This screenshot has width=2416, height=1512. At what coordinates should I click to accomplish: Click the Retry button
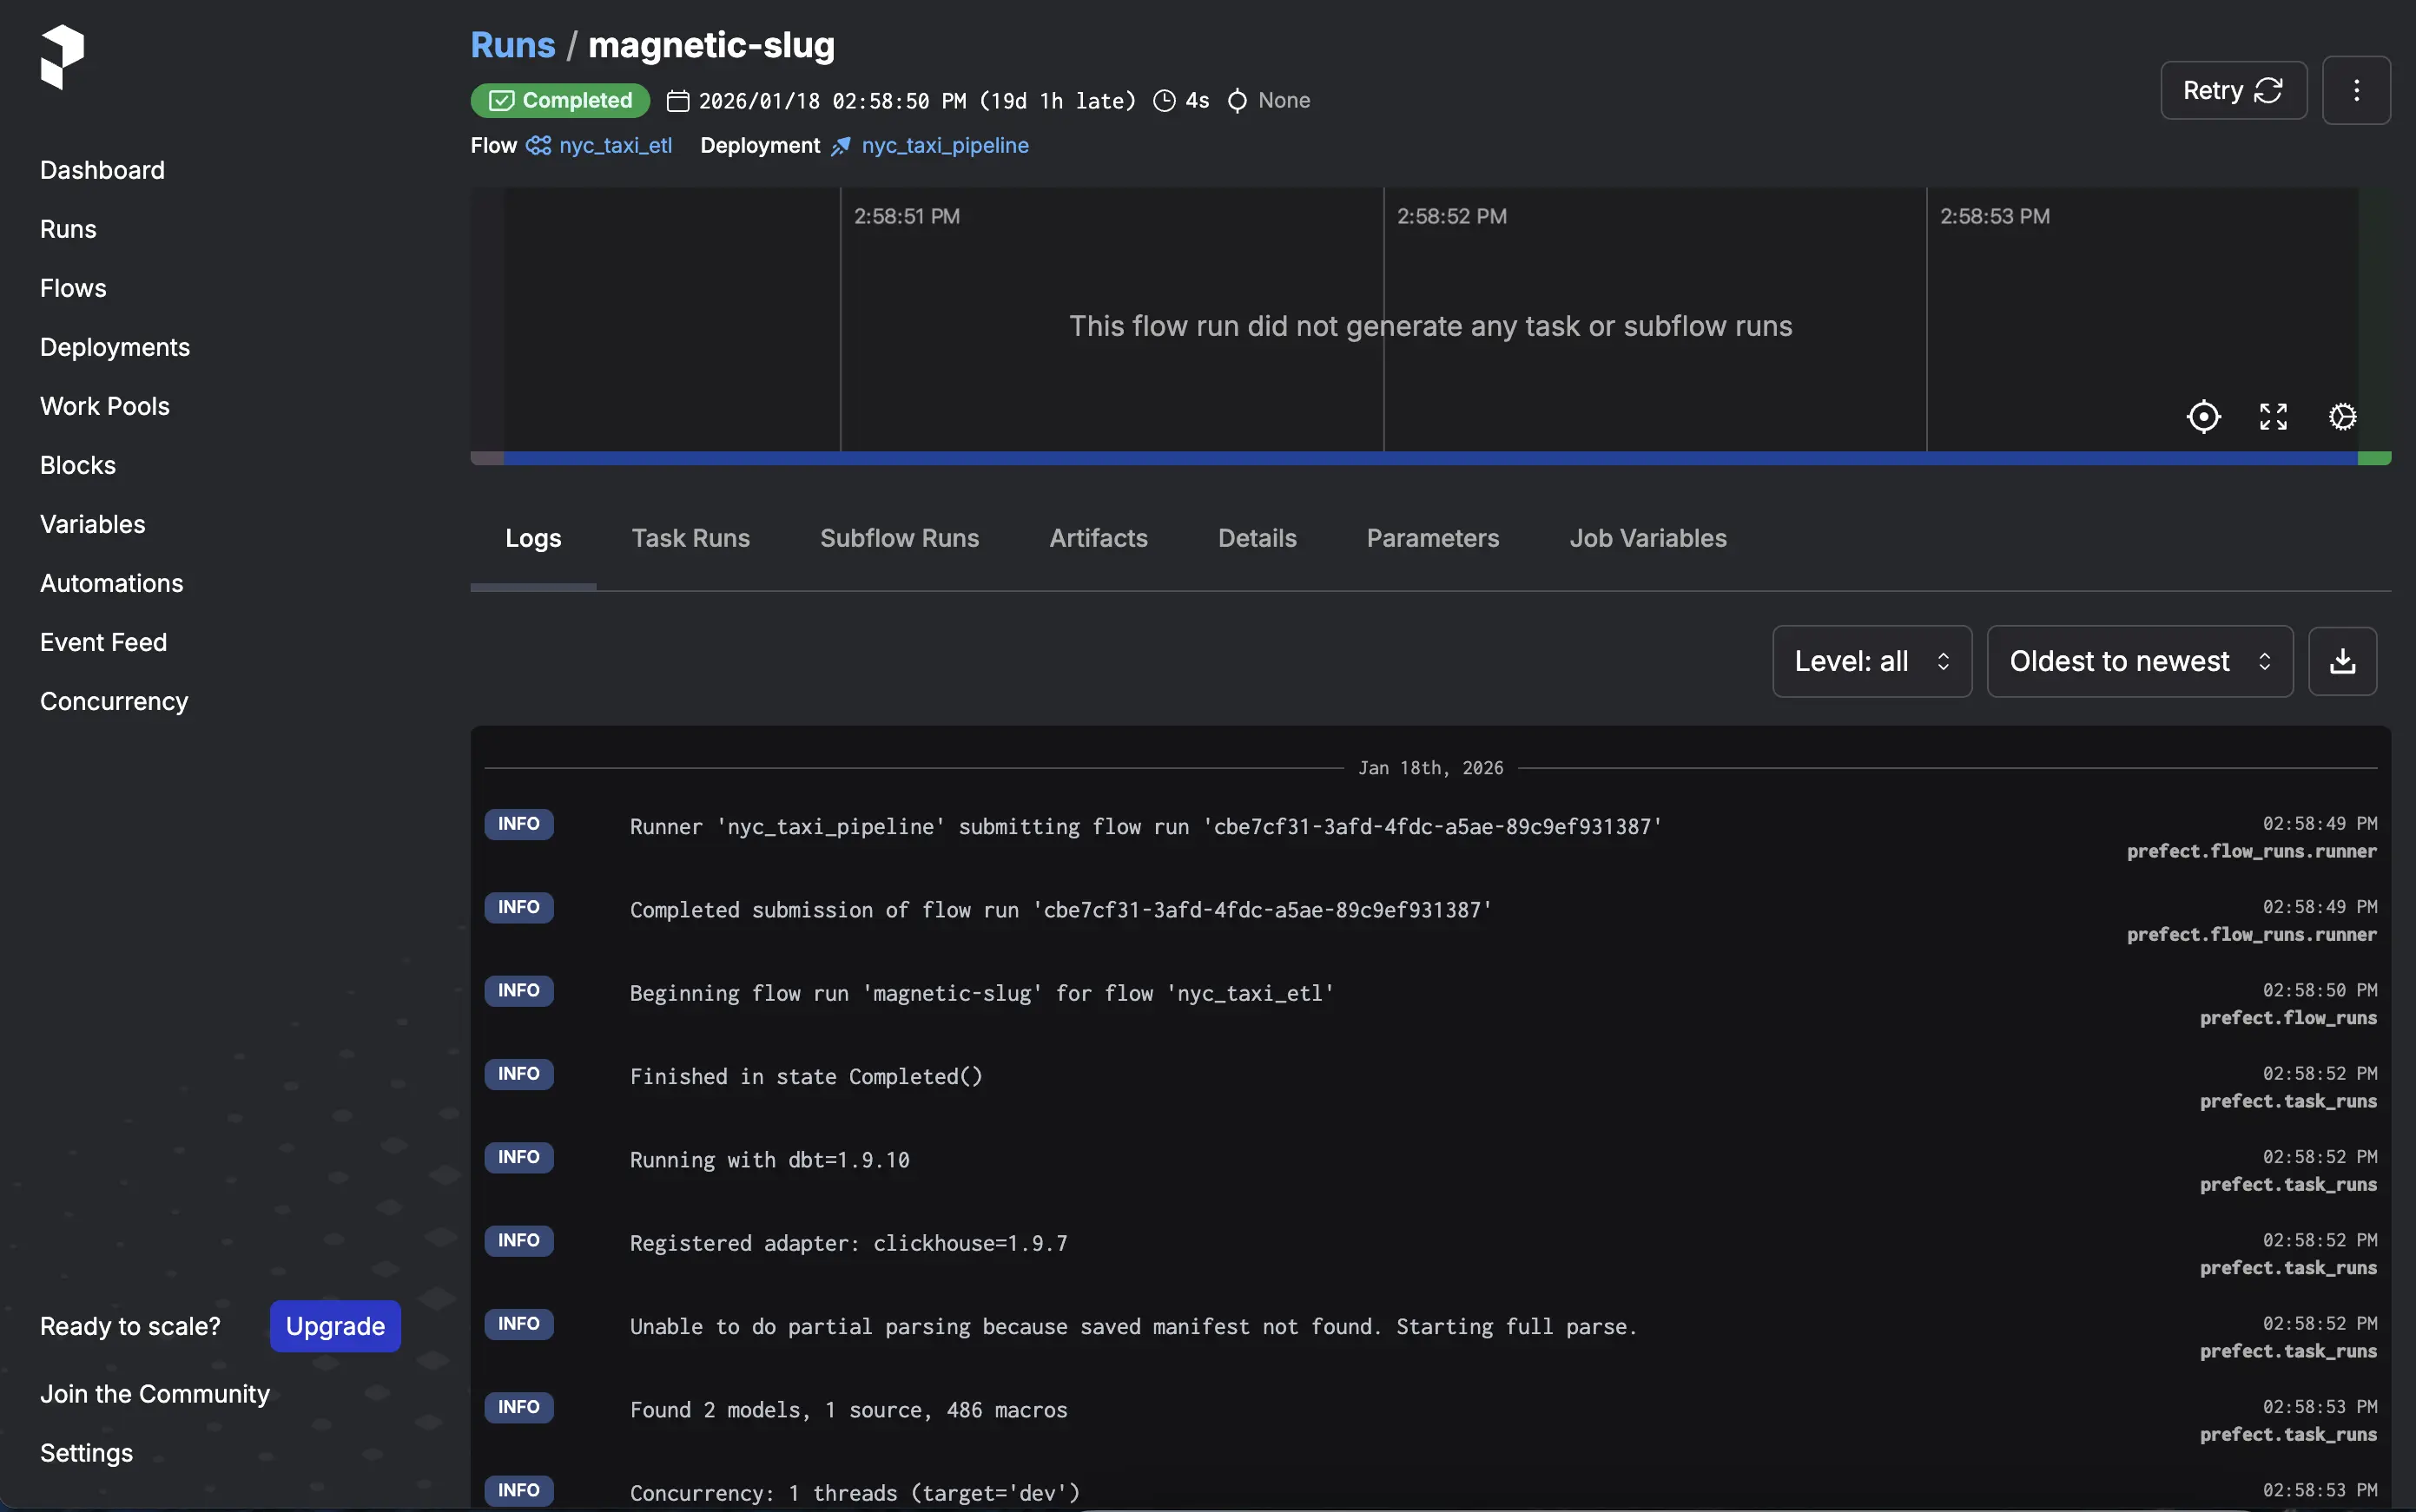point(2233,91)
